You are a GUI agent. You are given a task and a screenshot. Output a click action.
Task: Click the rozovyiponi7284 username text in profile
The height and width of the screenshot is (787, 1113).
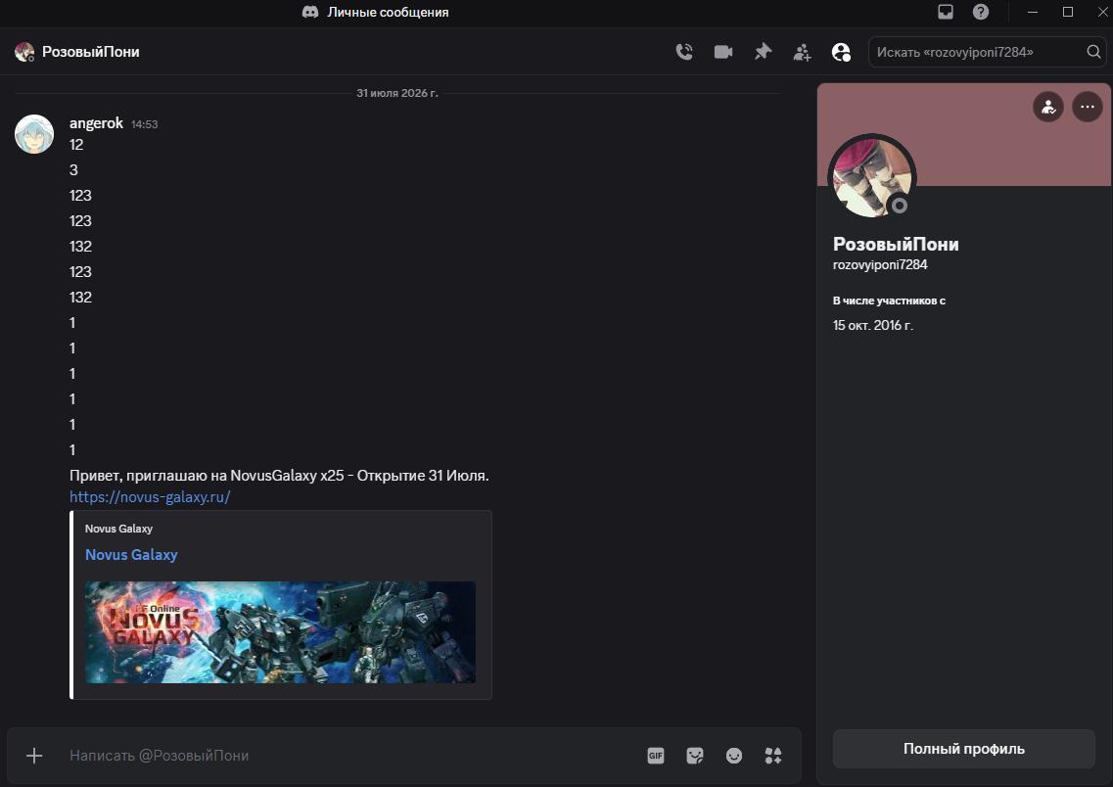880,264
